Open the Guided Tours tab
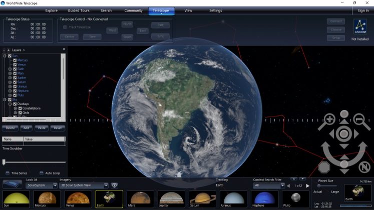The height and width of the screenshot is (210, 374). pos(79,10)
